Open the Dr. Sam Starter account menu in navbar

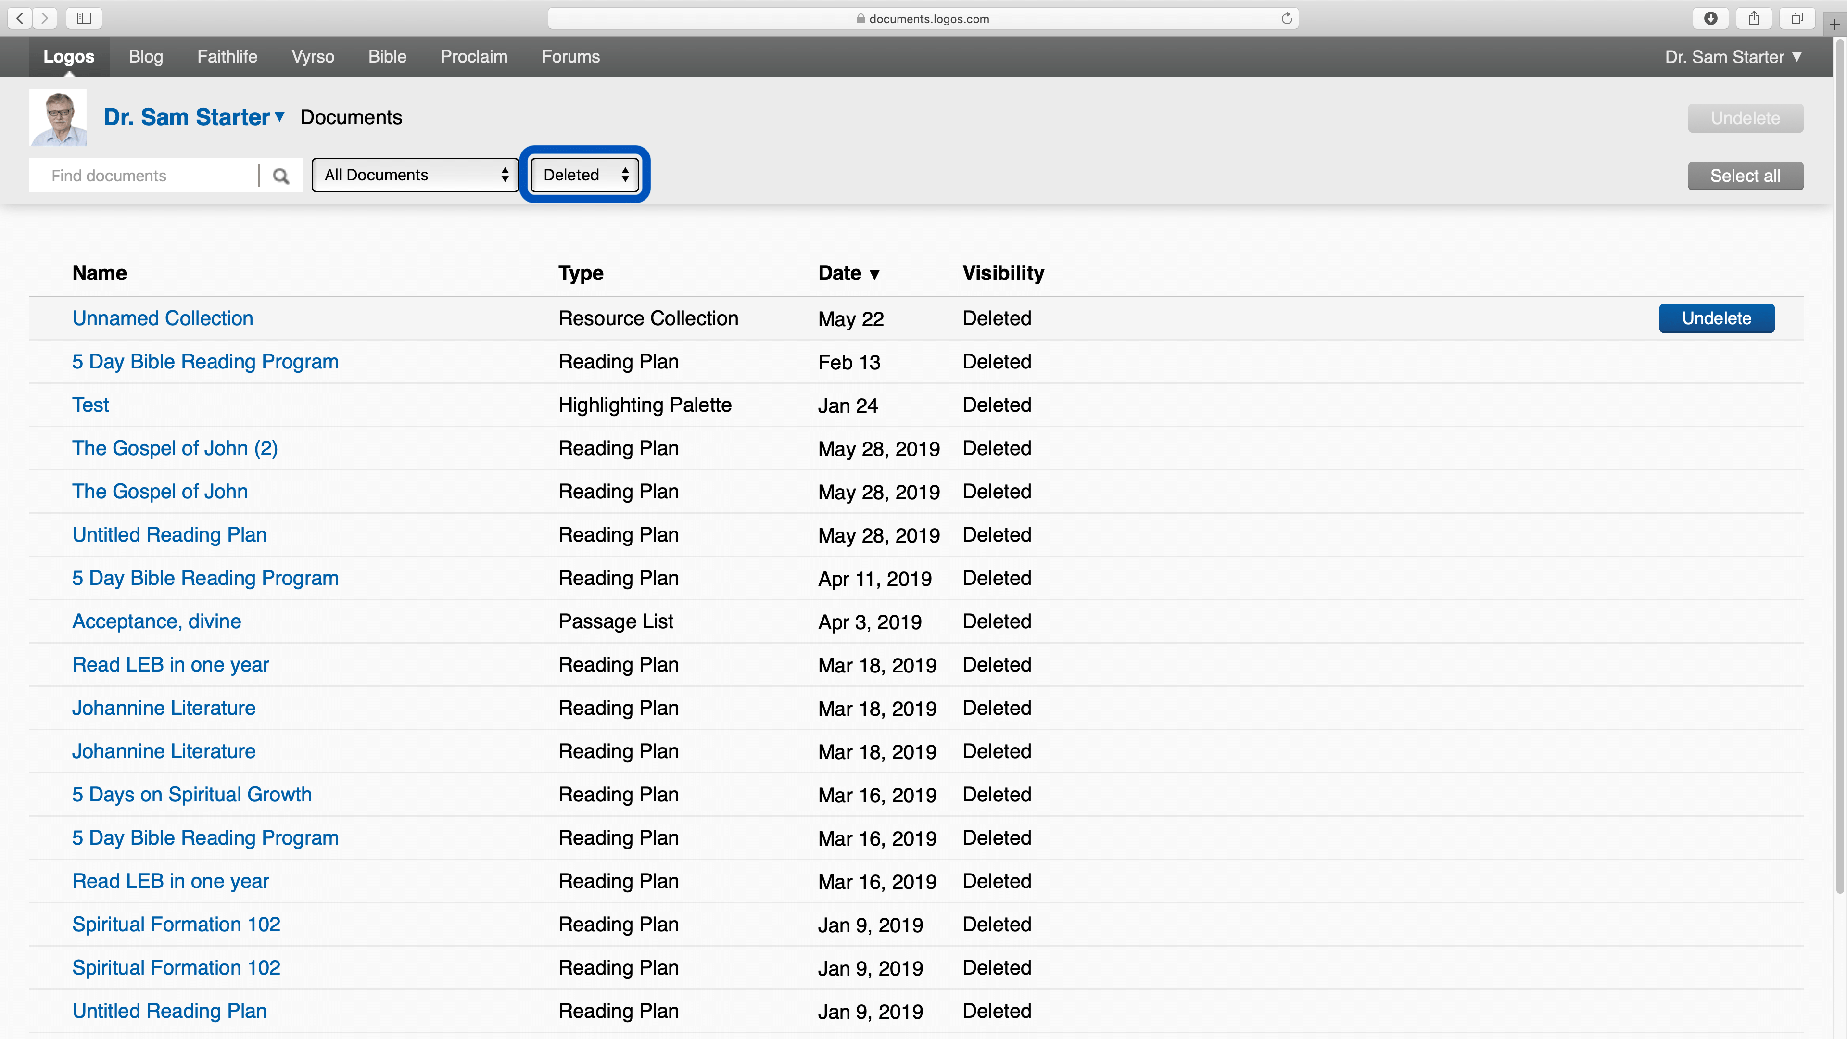point(1733,57)
